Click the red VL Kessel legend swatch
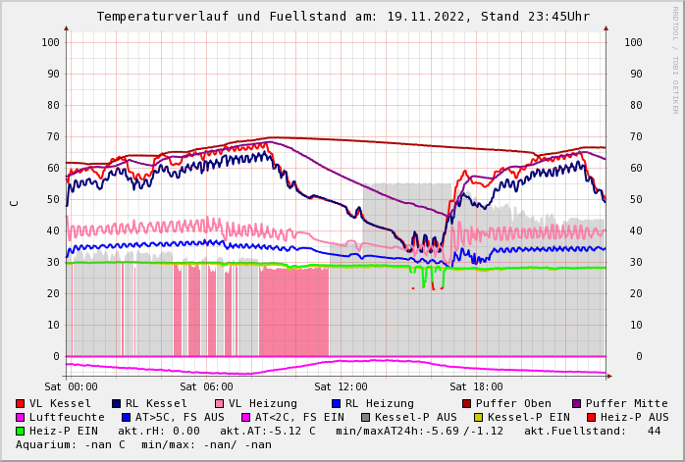This screenshot has width=685, height=462. (21, 403)
